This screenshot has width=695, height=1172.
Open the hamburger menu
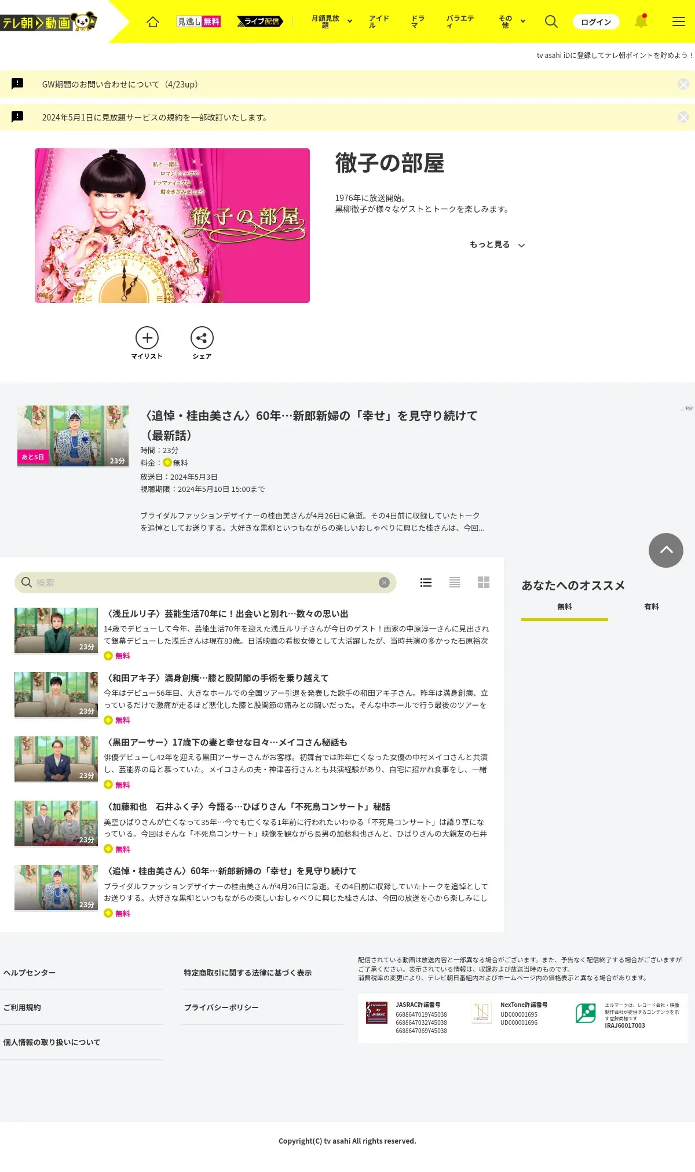click(679, 21)
